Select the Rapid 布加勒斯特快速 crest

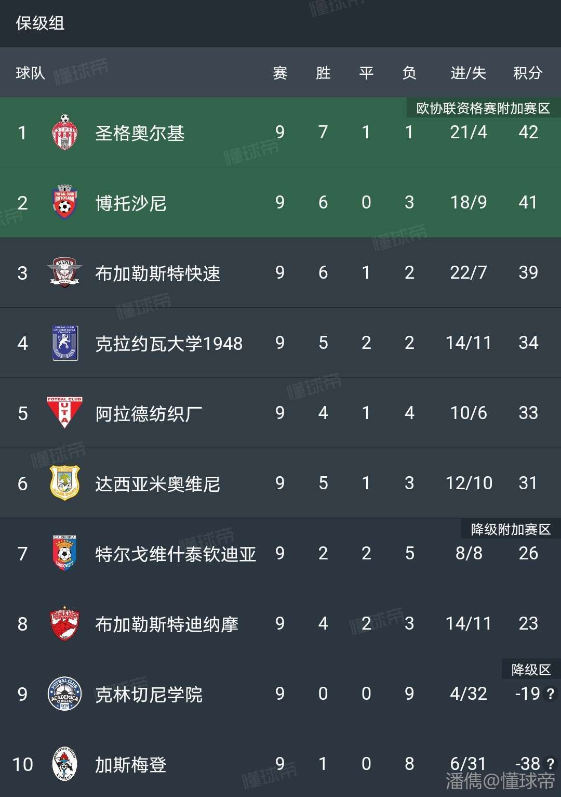(65, 272)
